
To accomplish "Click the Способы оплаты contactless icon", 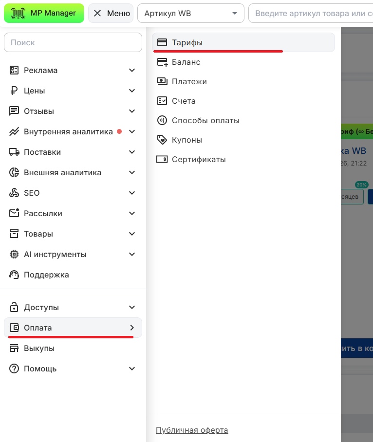I will [x=162, y=120].
